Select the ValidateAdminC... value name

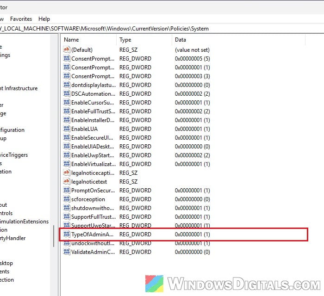tap(93, 252)
